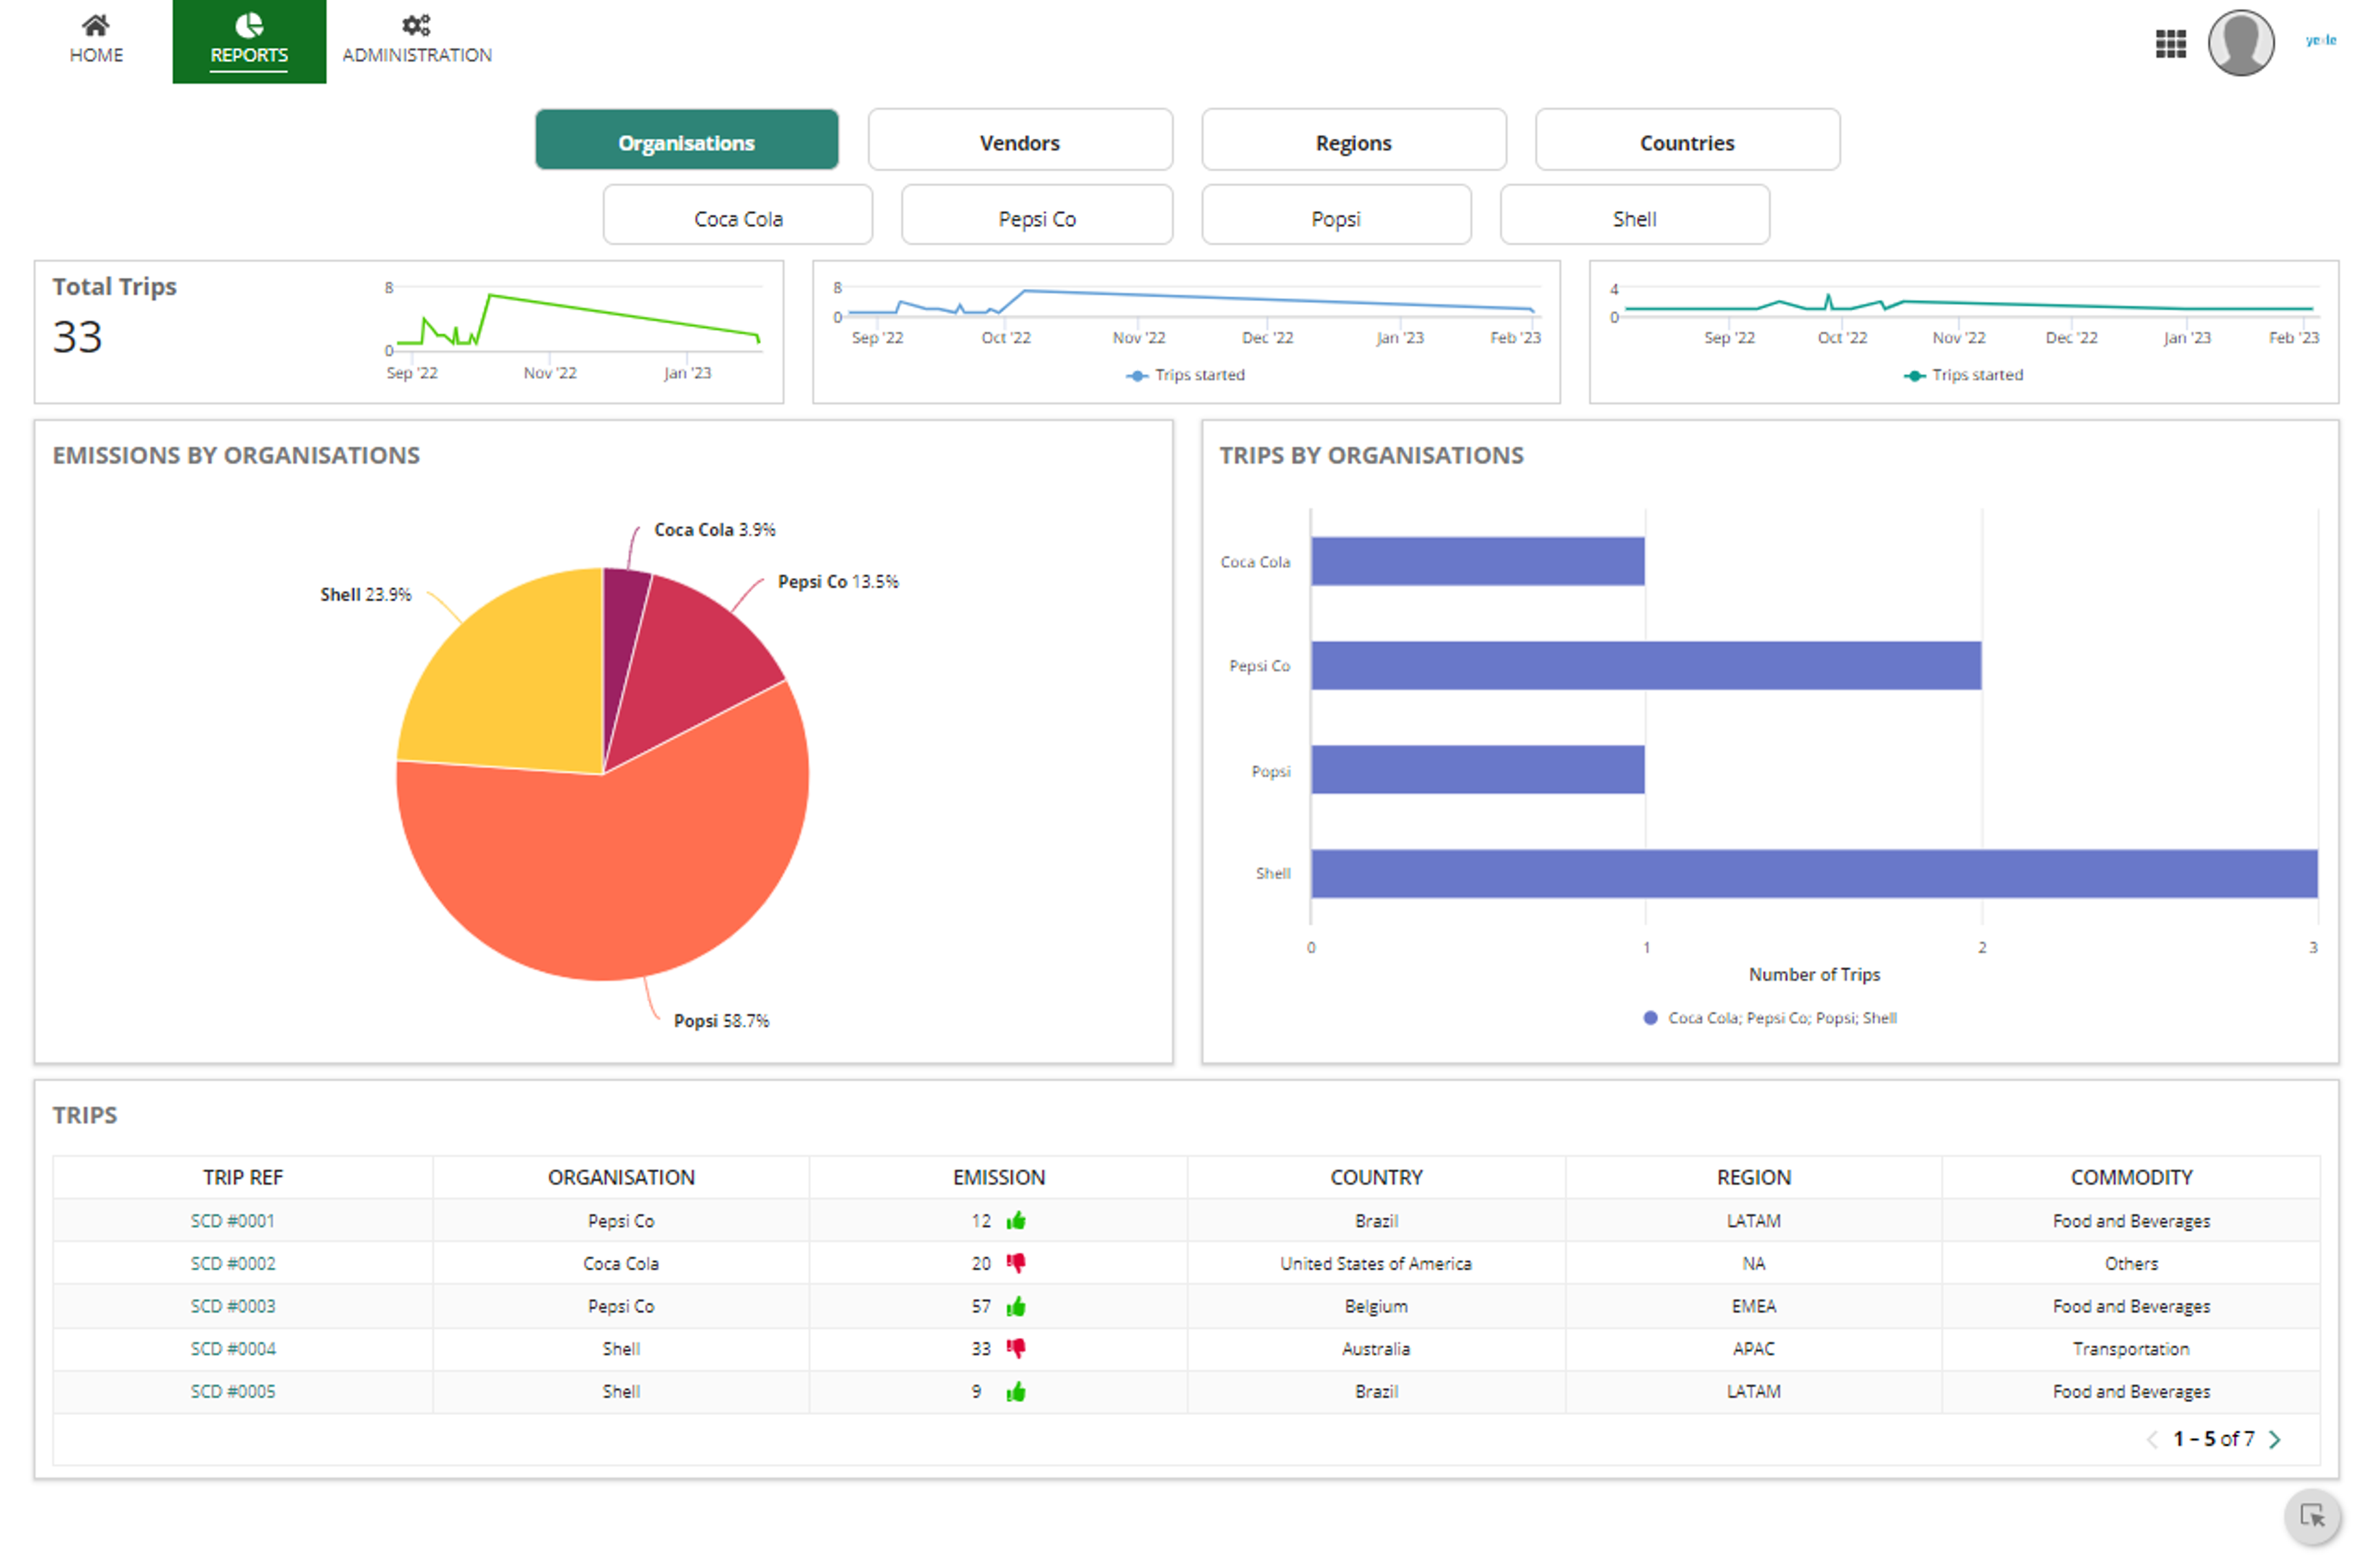Viewport: 2373px width, 1568px height.
Task: Click the Belgium country cell
Action: pyautogui.click(x=1376, y=1307)
